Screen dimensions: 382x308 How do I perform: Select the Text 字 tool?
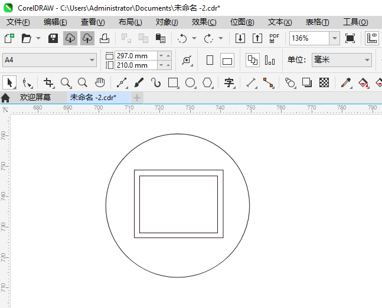pos(229,82)
